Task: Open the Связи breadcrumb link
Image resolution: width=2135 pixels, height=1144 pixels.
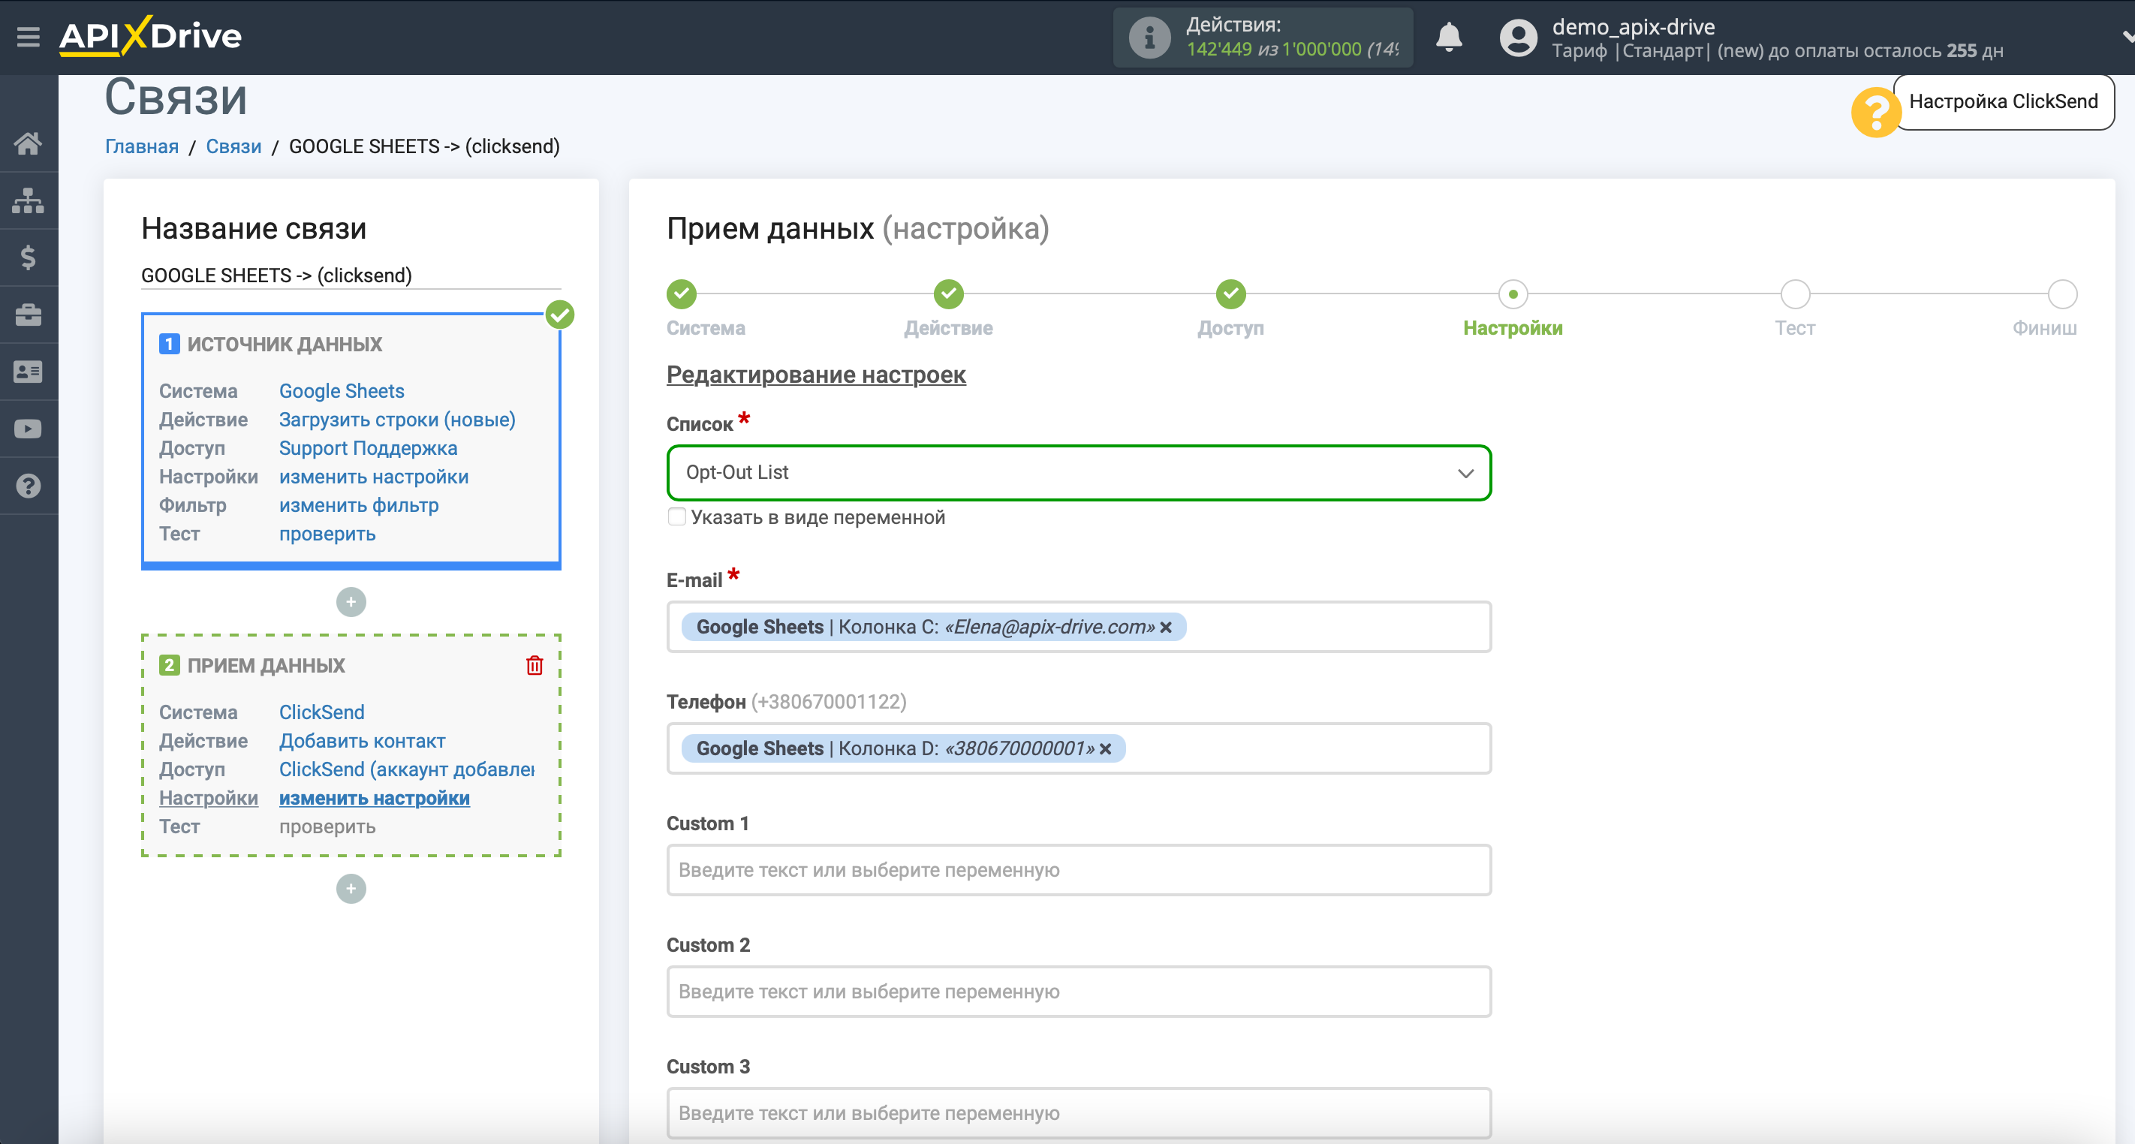Action: click(233, 146)
